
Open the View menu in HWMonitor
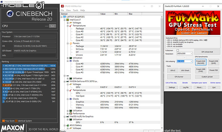click(x=68, y=10)
